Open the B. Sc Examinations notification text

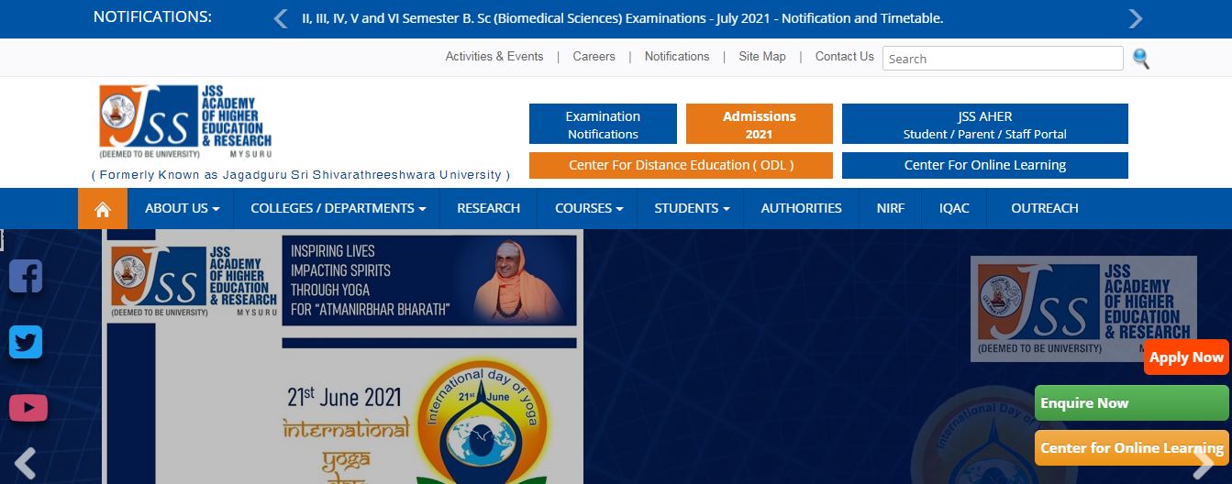622,18
